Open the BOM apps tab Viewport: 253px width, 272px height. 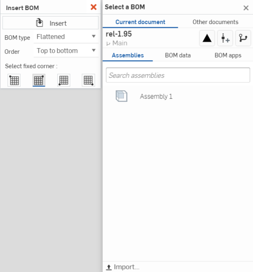pos(228,55)
